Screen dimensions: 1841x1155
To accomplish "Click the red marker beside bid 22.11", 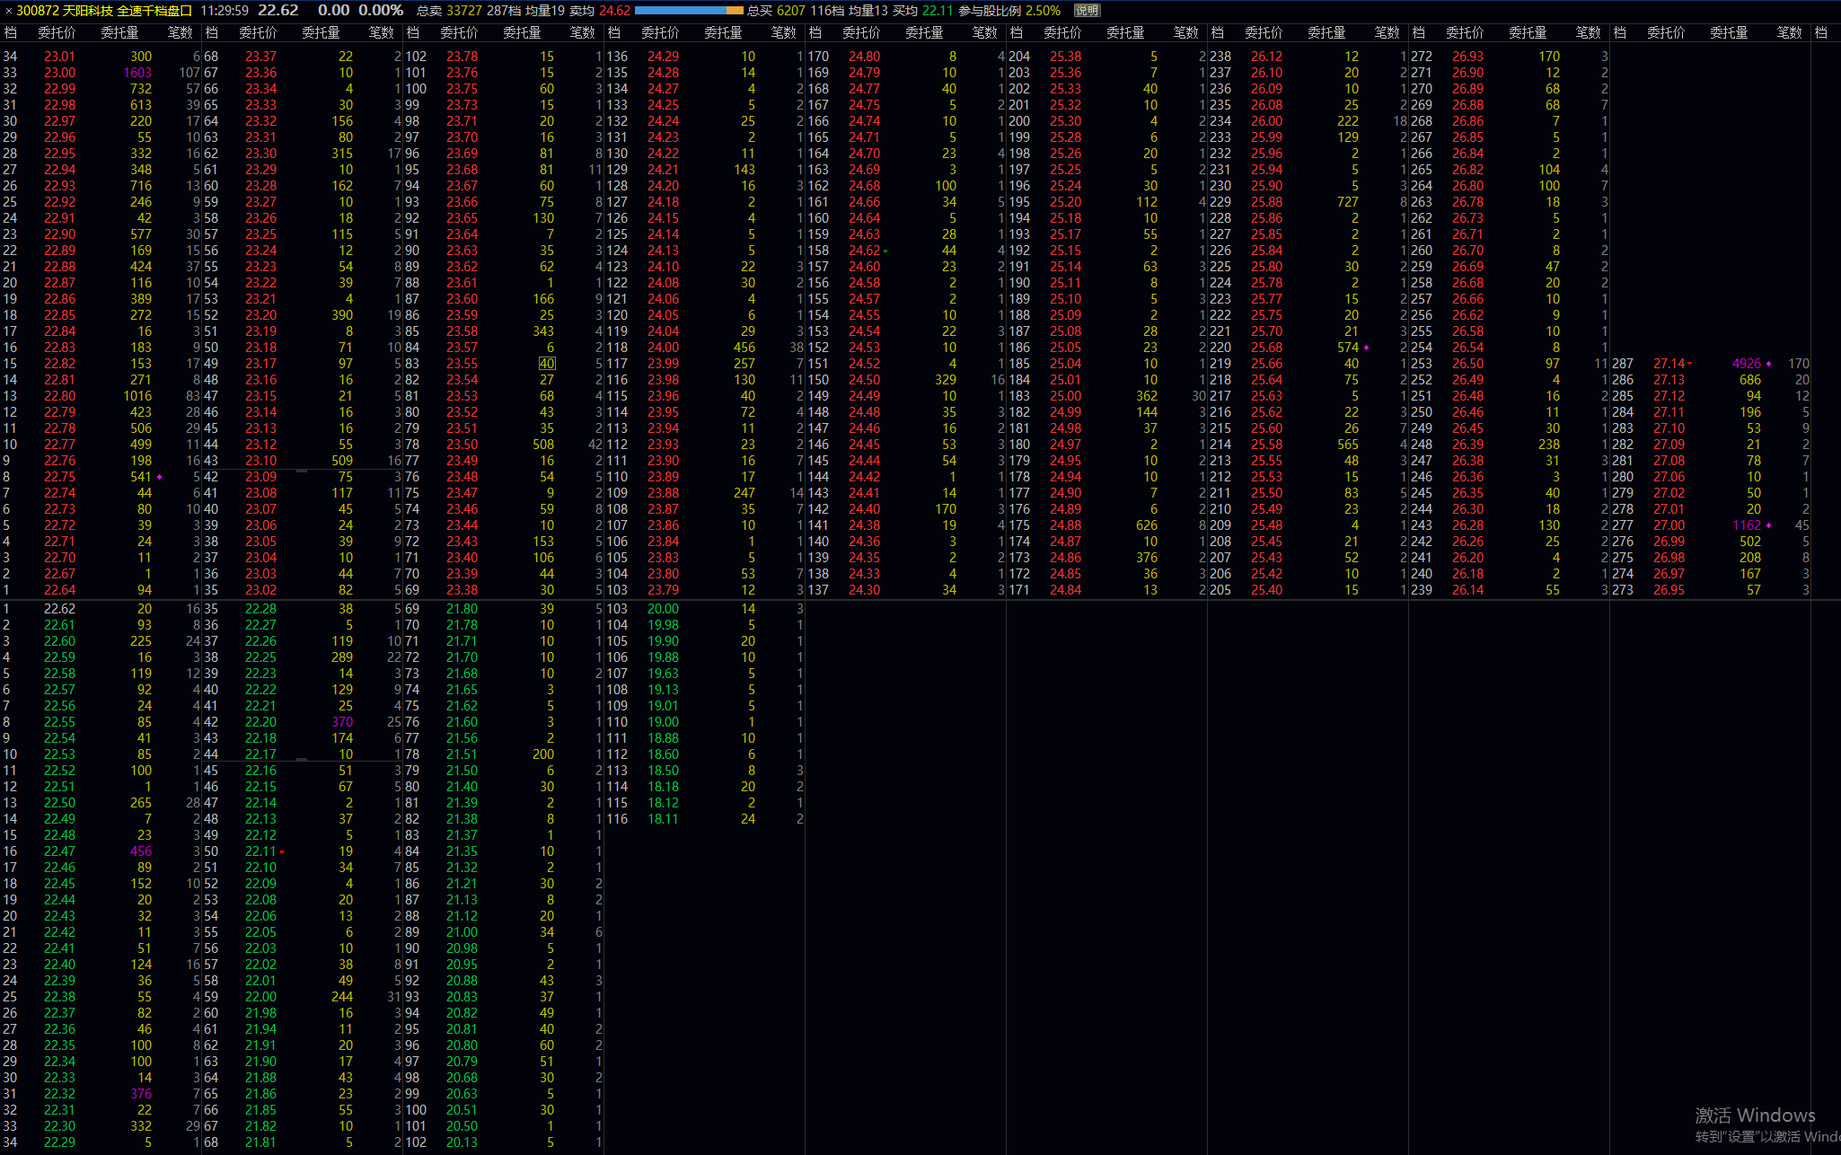I will (x=282, y=851).
